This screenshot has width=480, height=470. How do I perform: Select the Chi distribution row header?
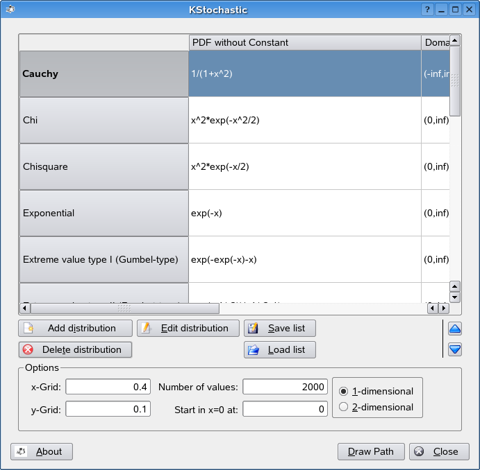pyautogui.click(x=104, y=120)
